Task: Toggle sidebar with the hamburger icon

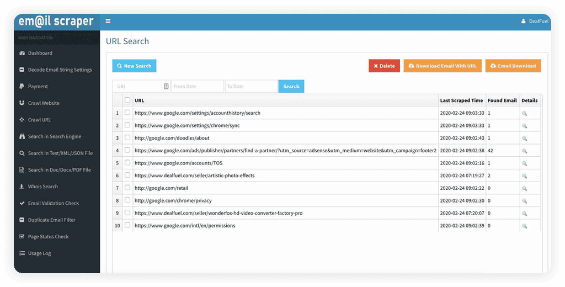Action: pos(108,22)
